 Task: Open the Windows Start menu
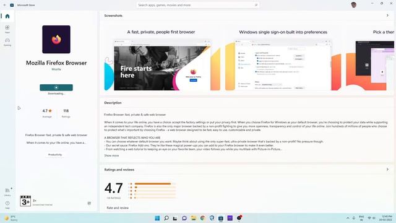click(x=157, y=218)
